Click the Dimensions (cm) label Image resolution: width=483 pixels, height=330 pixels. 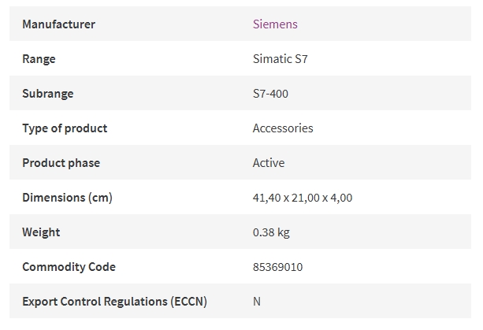[67, 198]
